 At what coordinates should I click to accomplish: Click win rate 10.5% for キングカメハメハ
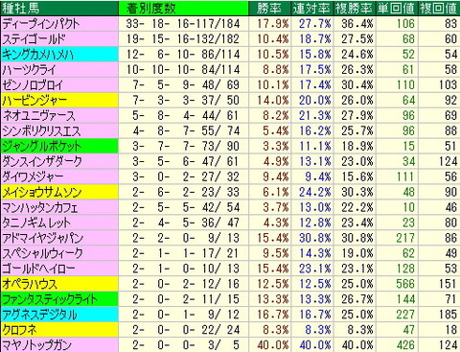click(x=273, y=55)
